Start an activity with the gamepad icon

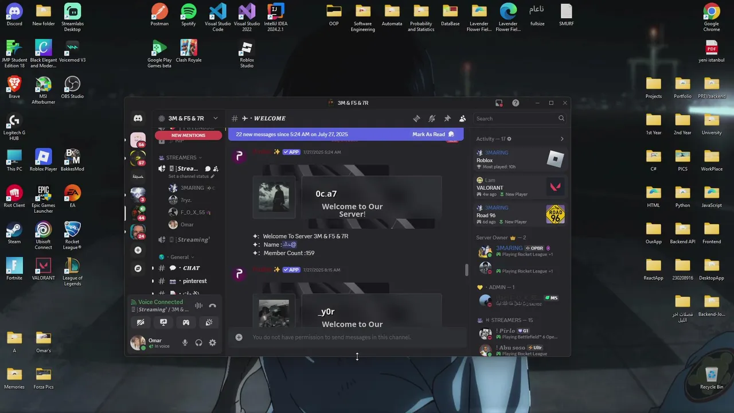(186, 322)
